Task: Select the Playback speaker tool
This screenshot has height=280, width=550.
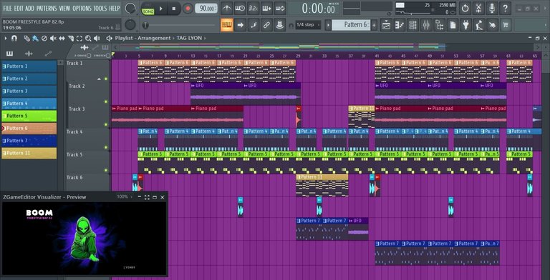Action: [x=97, y=38]
